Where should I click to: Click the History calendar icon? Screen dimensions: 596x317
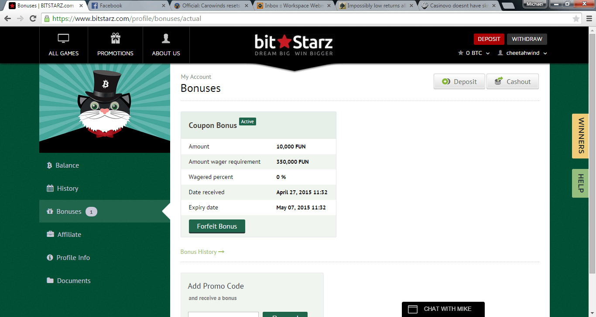point(50,189)
